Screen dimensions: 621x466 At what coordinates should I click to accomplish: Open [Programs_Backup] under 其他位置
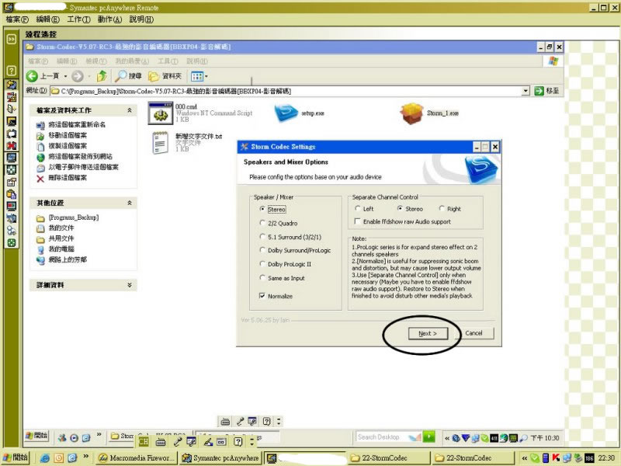pos(73,217)
